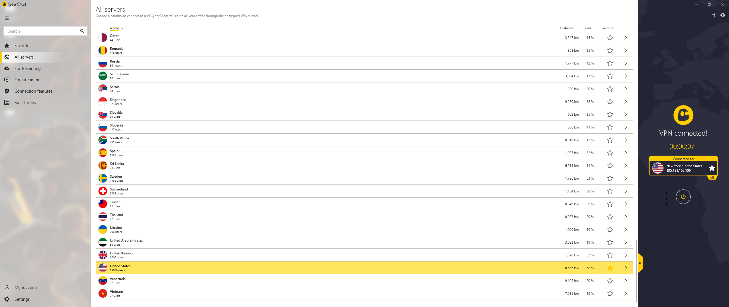Screen dimensions: 729x307
Task: Expand Sweden server list chevron
Action: point(626,178)
